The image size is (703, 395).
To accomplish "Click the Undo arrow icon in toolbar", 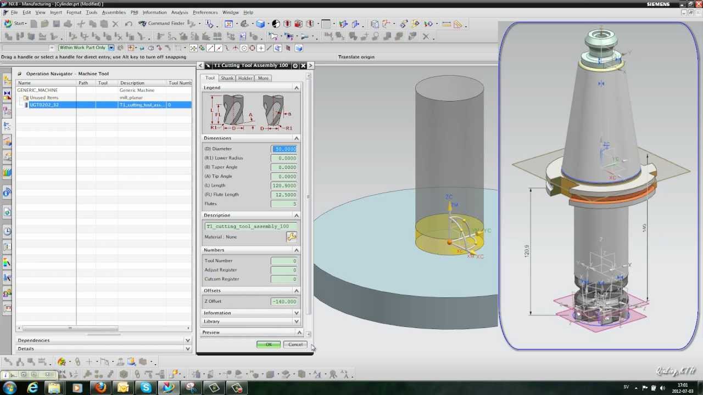I will (x=128, y=24).
